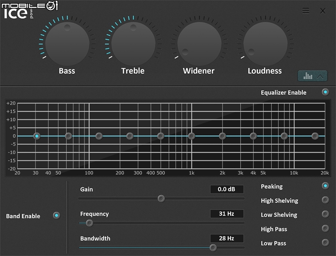Viewport: 336px width, 256px height.
Task: Click the Gain label
Action: [x=87, y=189]
